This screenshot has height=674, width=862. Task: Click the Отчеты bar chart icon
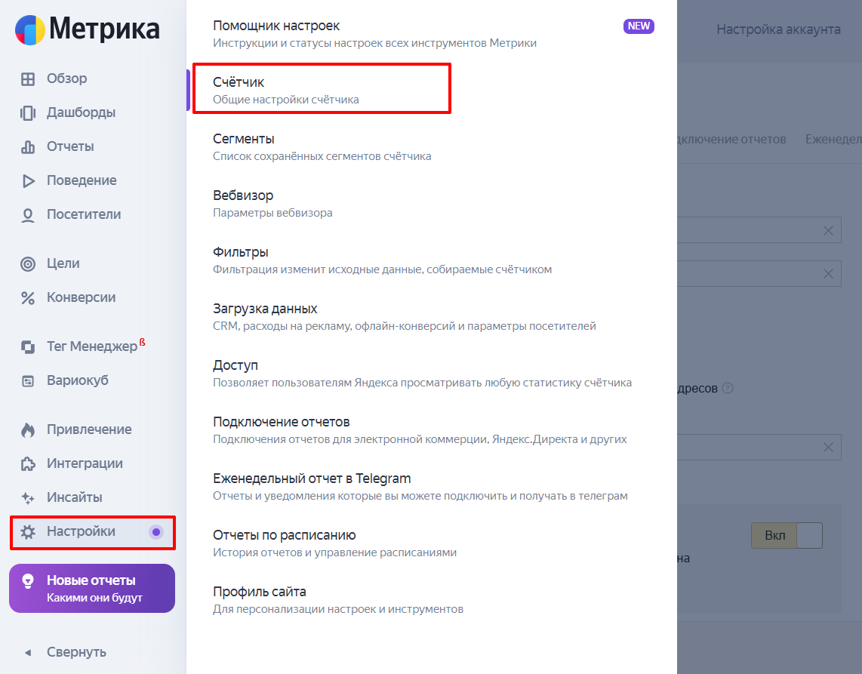point(28,147)
